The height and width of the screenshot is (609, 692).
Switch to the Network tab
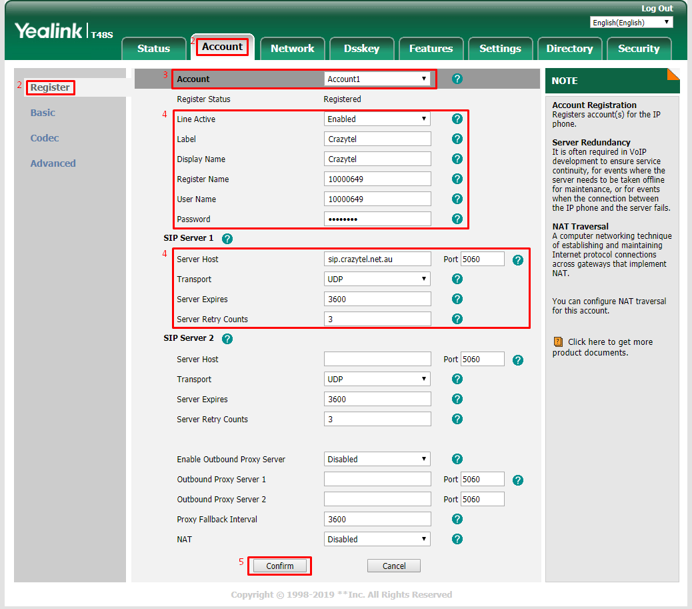tap(292, 49)
